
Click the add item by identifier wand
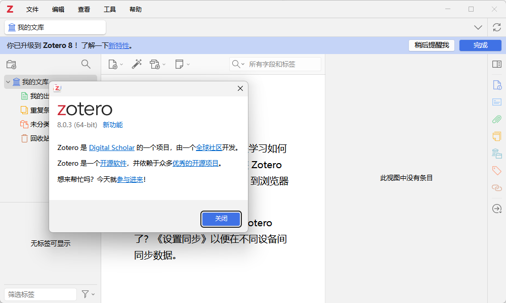pos(137,64)
